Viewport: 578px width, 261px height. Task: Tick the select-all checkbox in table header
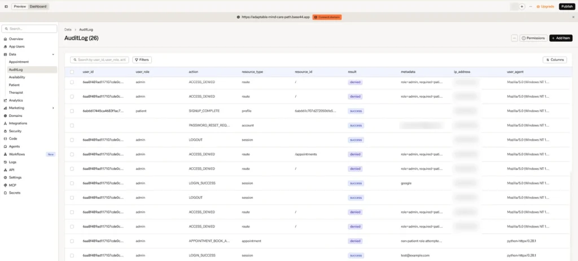click(72, 72)
